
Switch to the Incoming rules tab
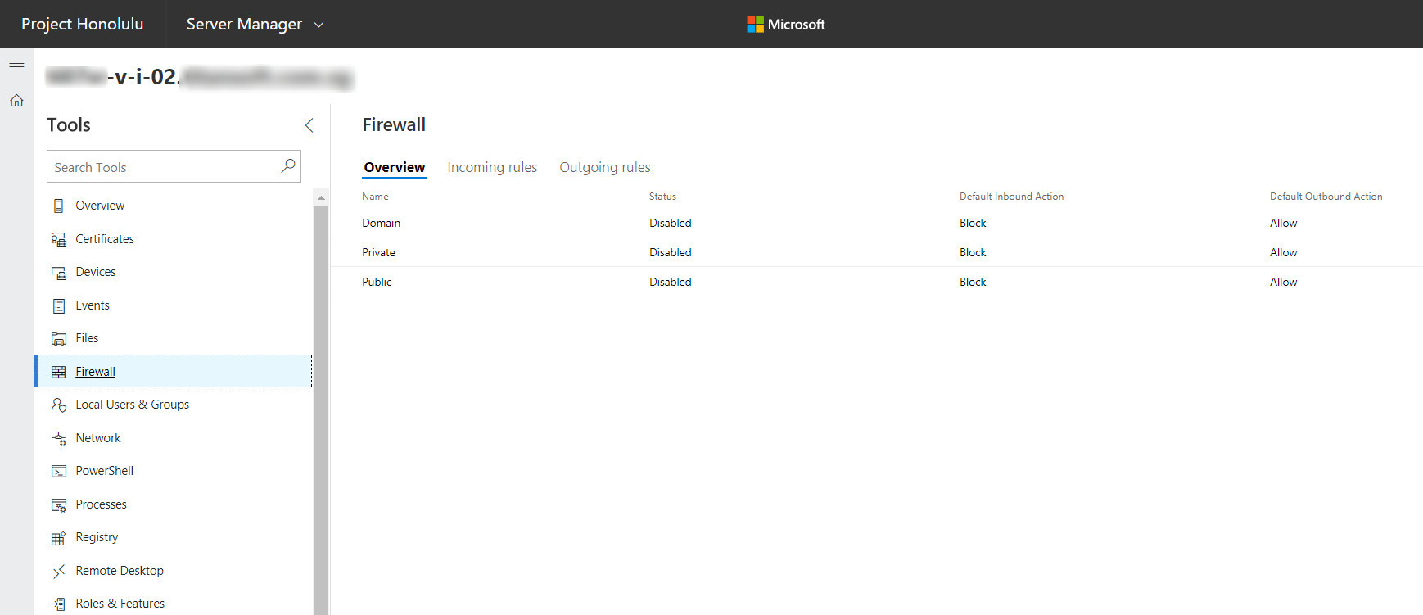(491, 167)
